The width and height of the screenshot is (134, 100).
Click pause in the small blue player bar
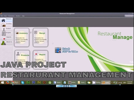point(66,86)
